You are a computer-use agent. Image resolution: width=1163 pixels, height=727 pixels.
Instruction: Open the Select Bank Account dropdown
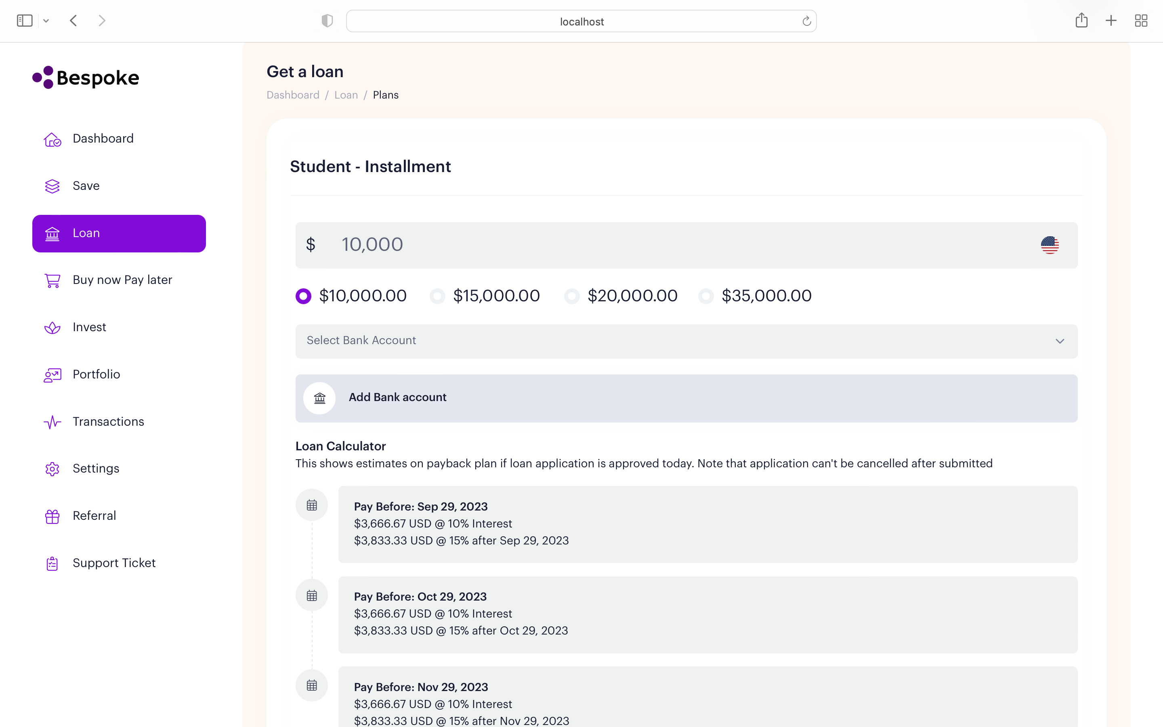686,341
